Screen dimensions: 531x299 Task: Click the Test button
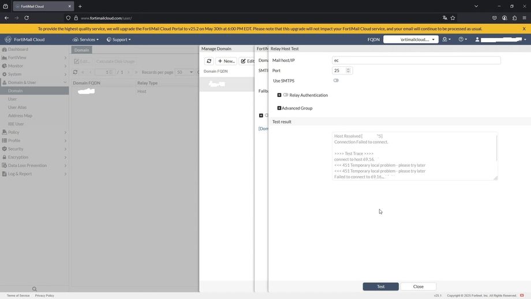(x=380, y=286)
